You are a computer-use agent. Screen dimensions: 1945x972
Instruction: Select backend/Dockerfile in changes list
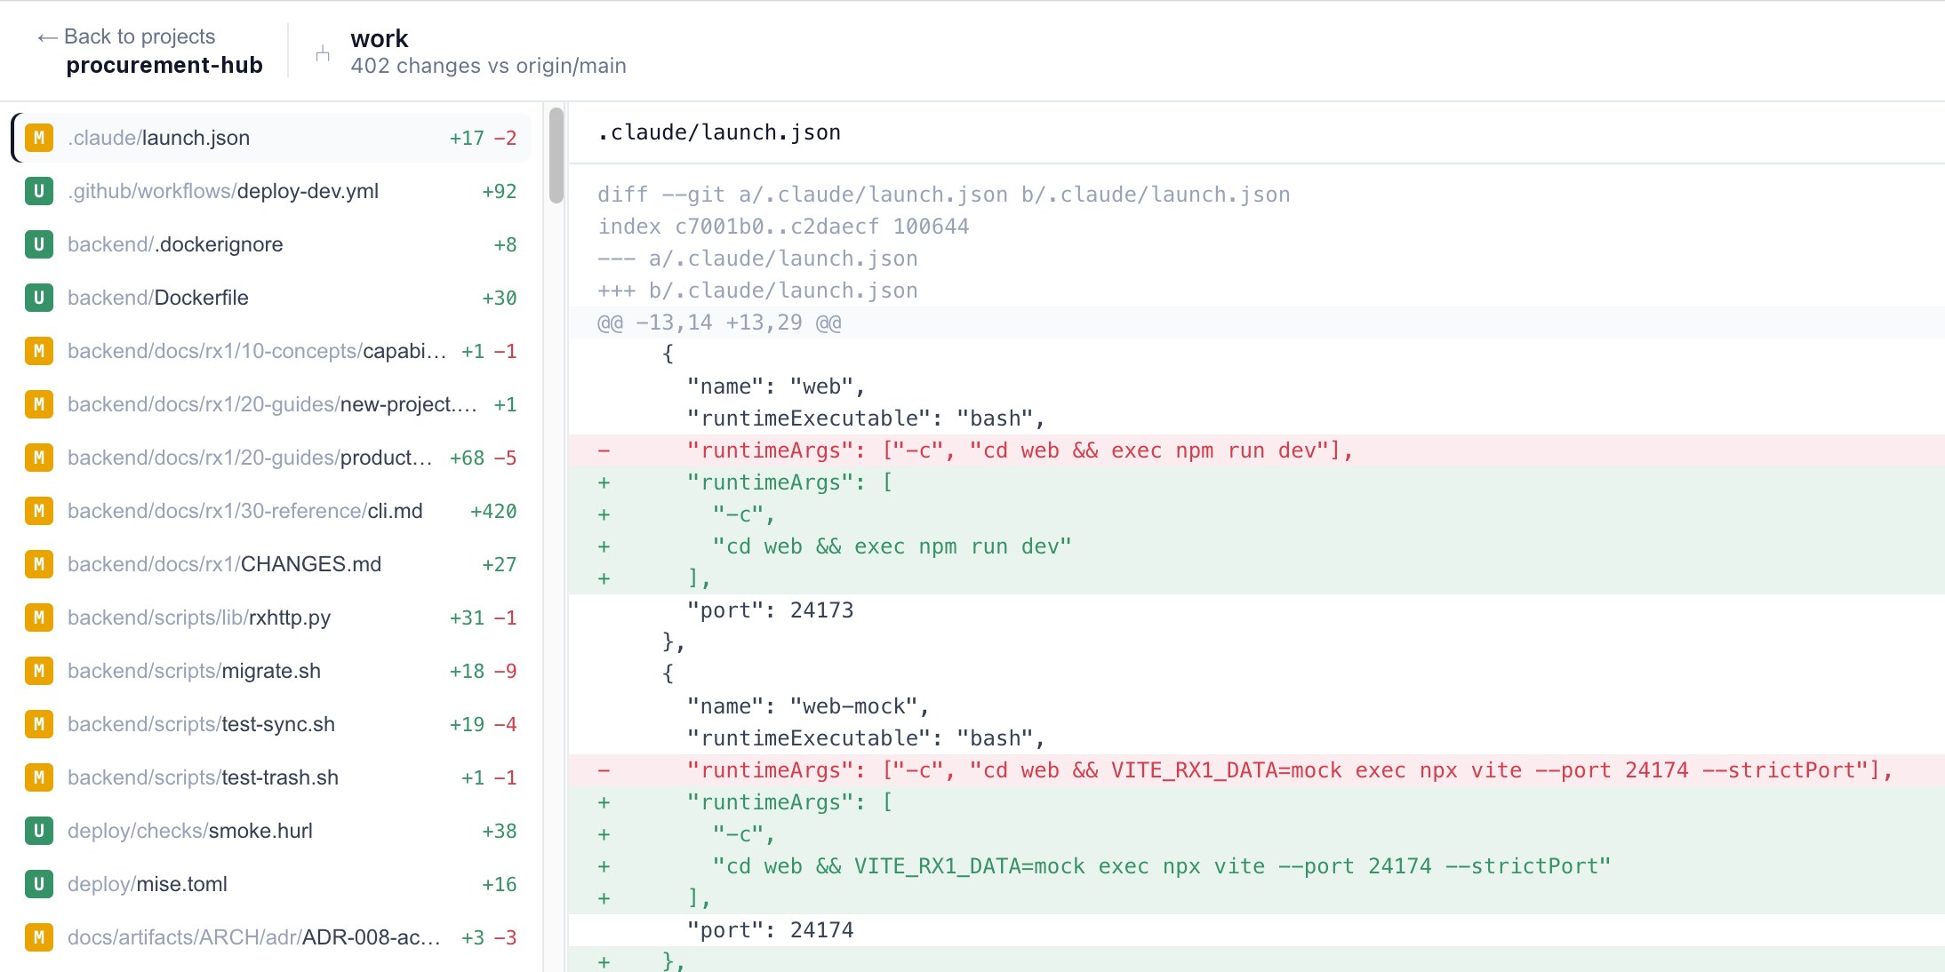271,298
